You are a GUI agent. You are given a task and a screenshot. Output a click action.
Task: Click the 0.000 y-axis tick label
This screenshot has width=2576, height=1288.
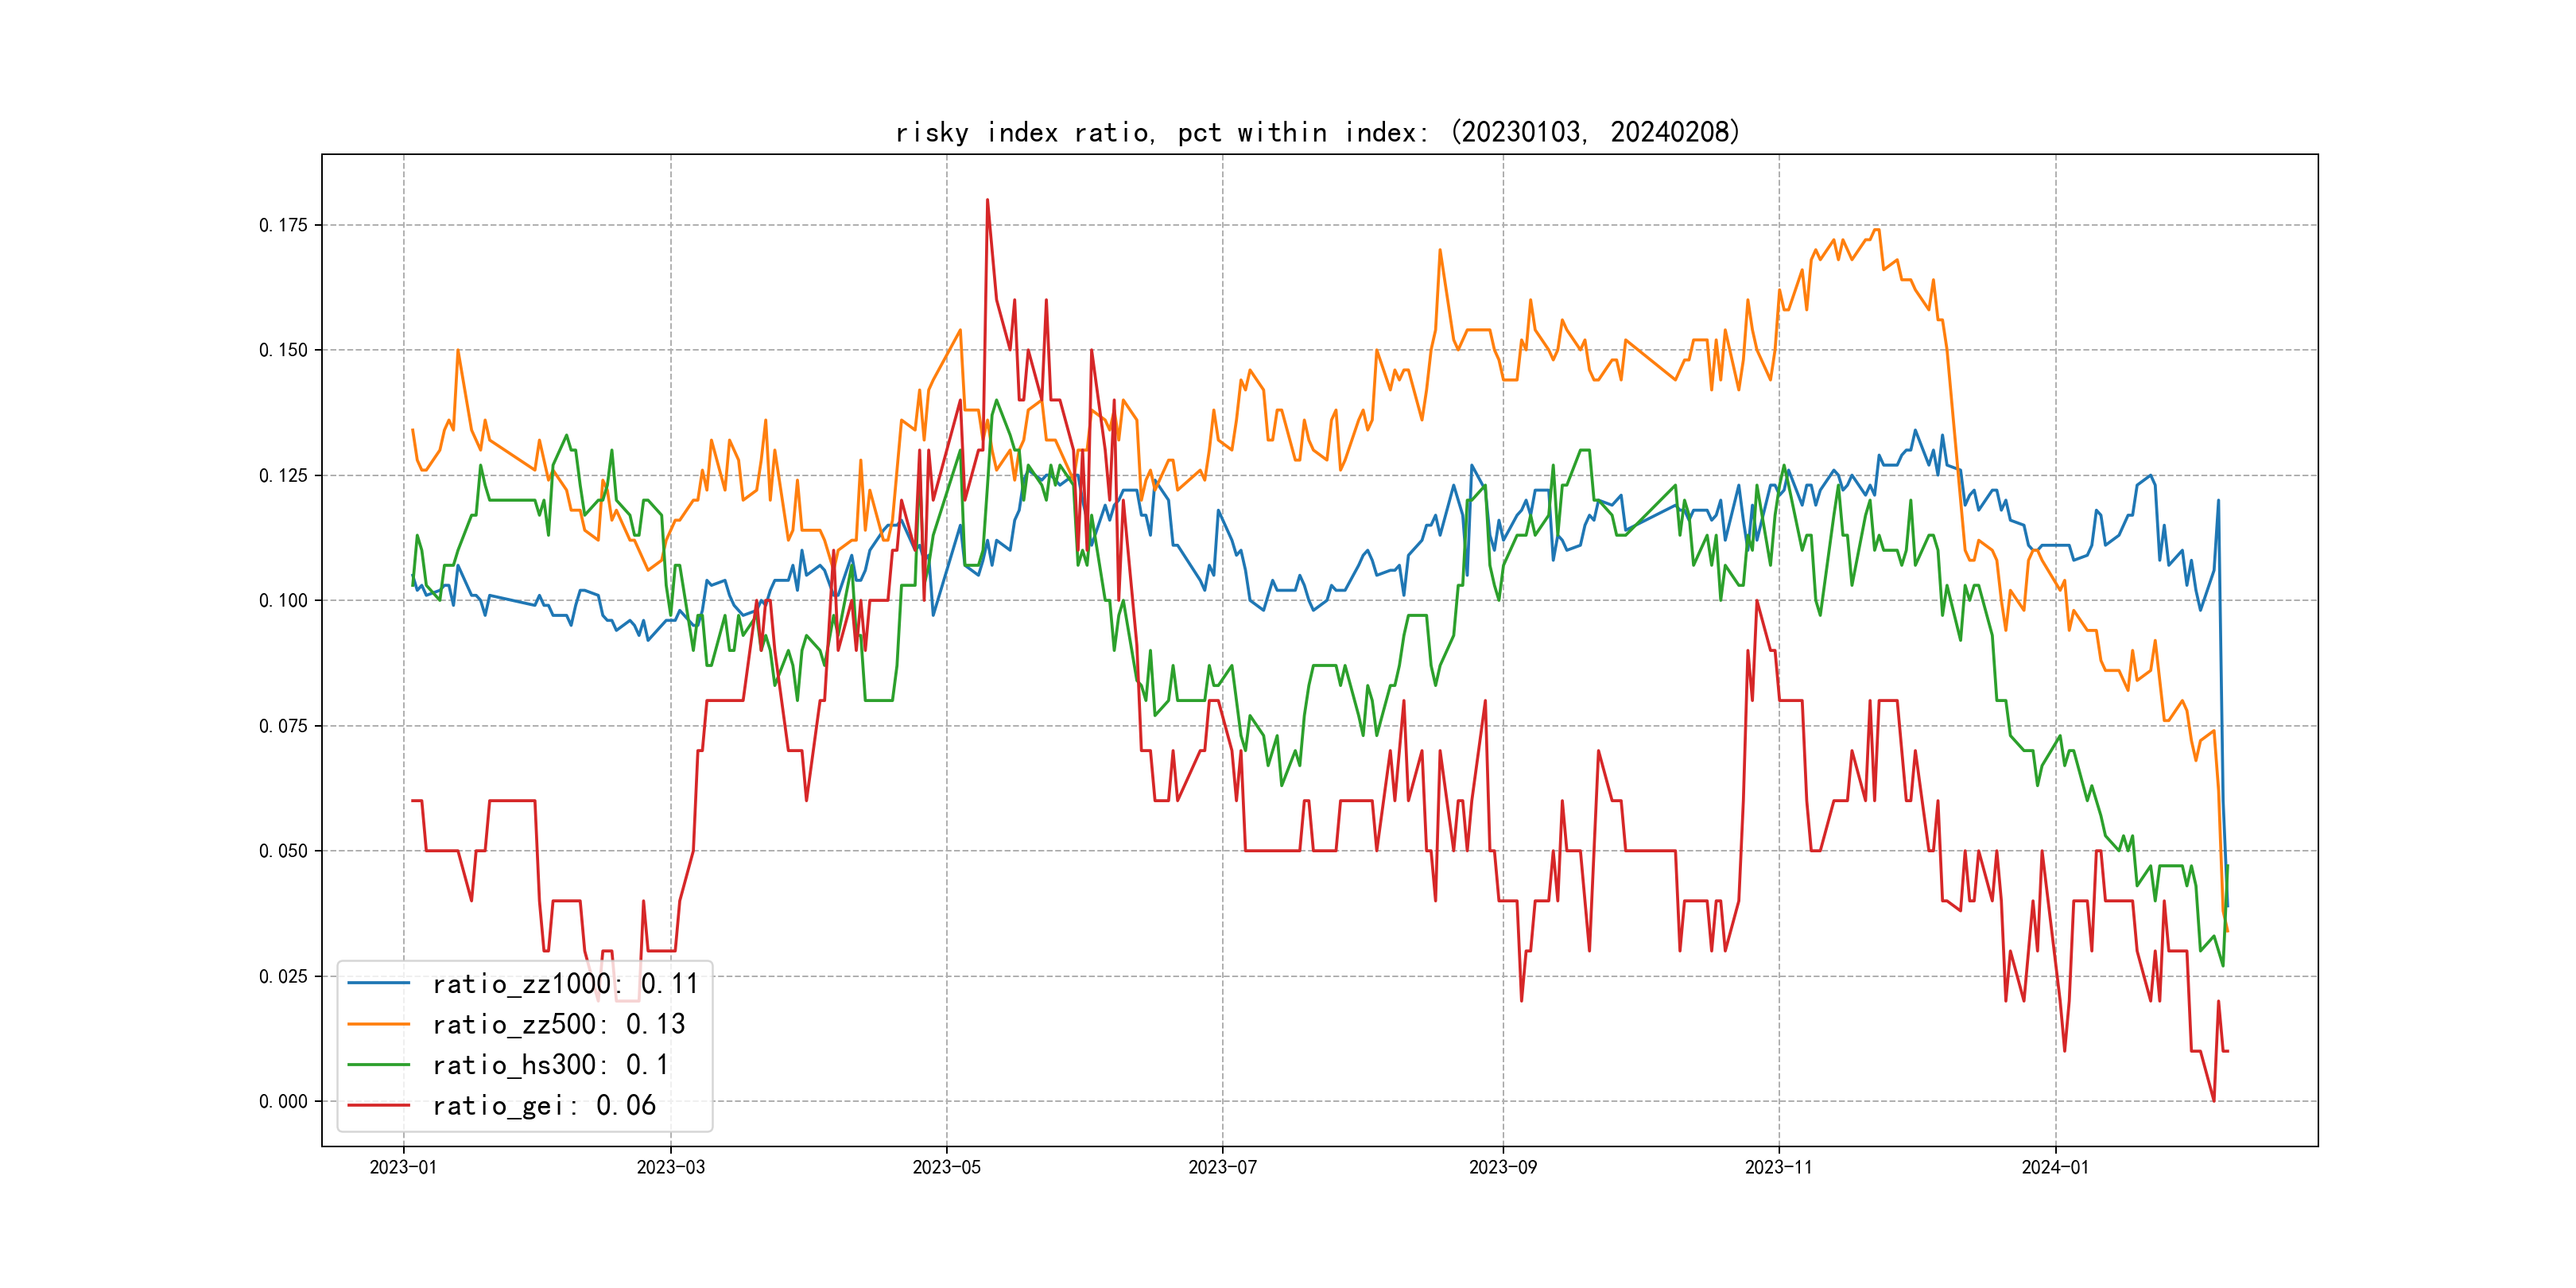[283, 1101]
